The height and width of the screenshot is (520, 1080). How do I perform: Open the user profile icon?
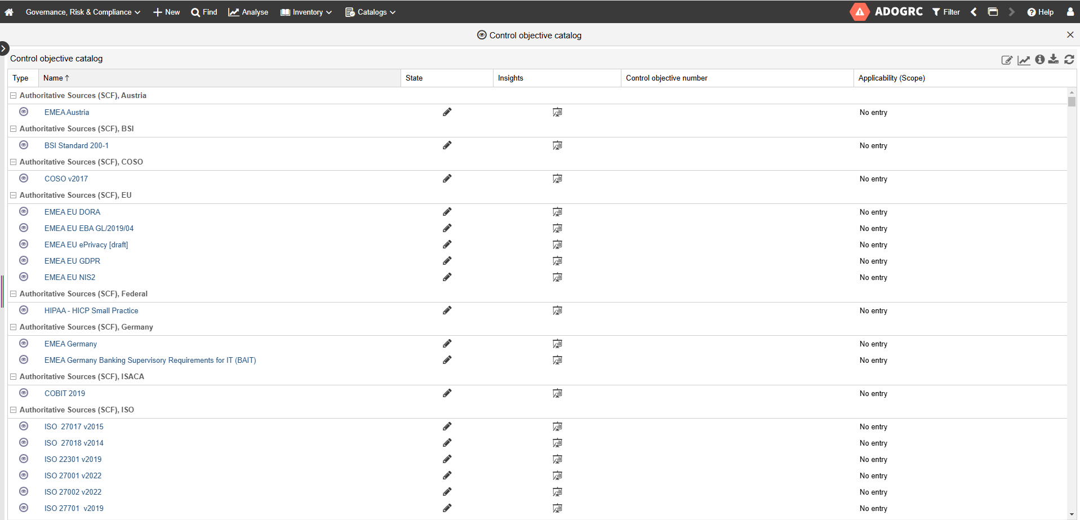[x=1070, y=12]
